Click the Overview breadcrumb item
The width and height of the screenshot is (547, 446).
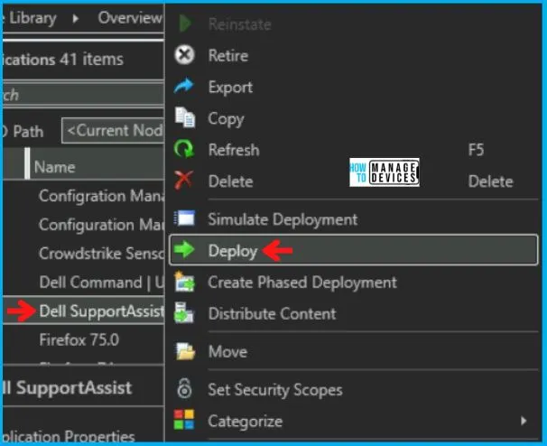click(x=130, y=17)
